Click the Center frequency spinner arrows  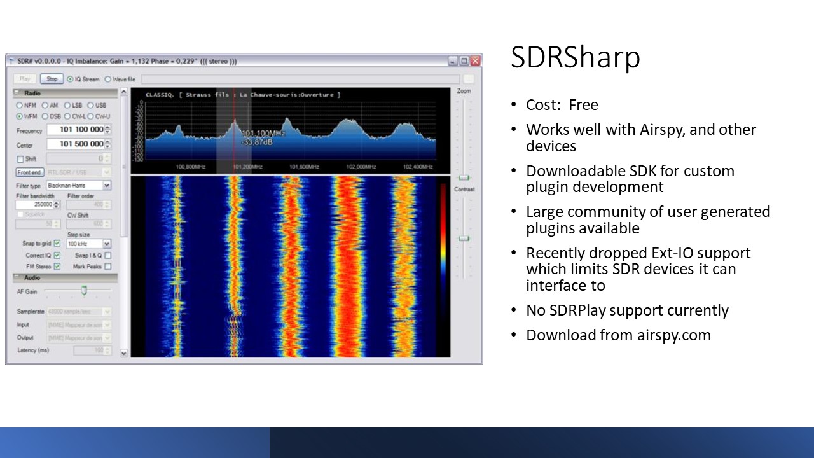tap(107, 144)
